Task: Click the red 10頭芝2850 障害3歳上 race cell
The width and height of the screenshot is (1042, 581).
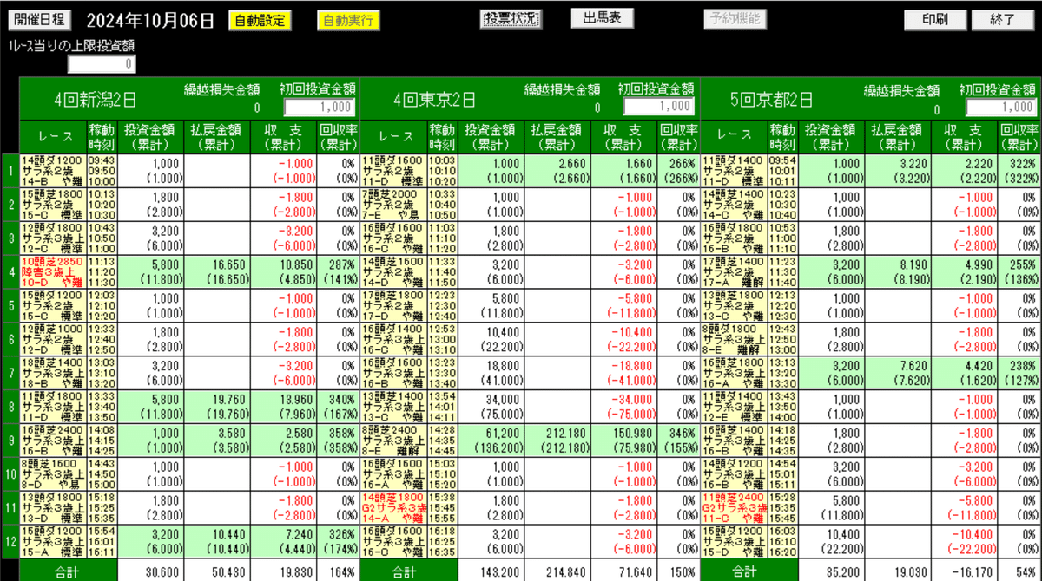Action: (53, 271)
